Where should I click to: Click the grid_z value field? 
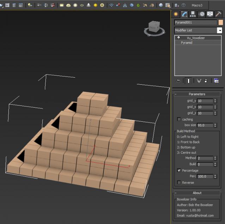pos(205,113)
